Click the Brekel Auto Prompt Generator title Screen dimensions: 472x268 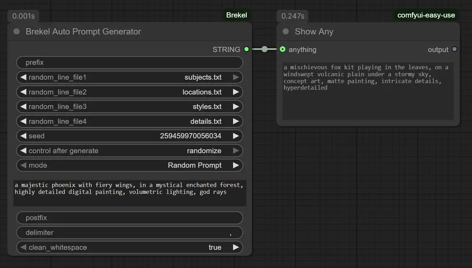pos(83,32)
